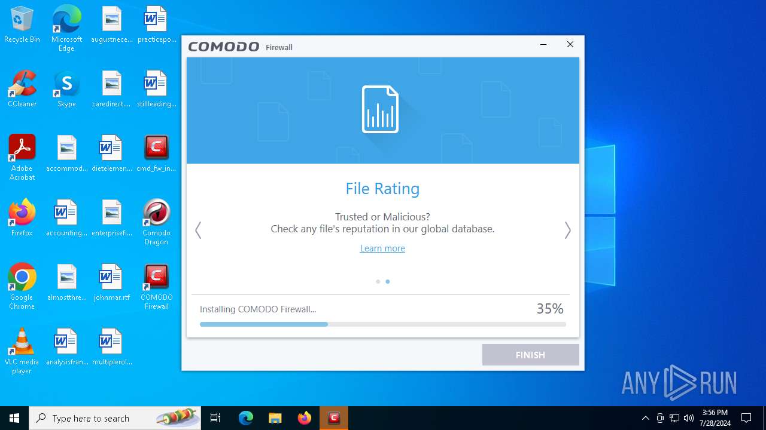Open the CCleaner desktop shortcut

[x=22, y=89]
